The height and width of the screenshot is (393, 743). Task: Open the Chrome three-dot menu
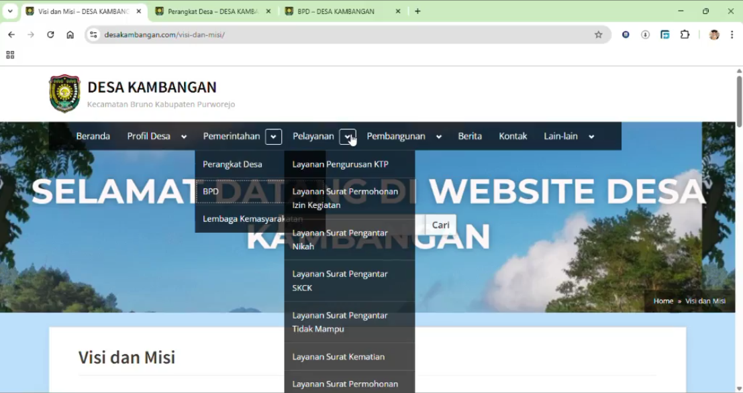click(x=732, y=35)
